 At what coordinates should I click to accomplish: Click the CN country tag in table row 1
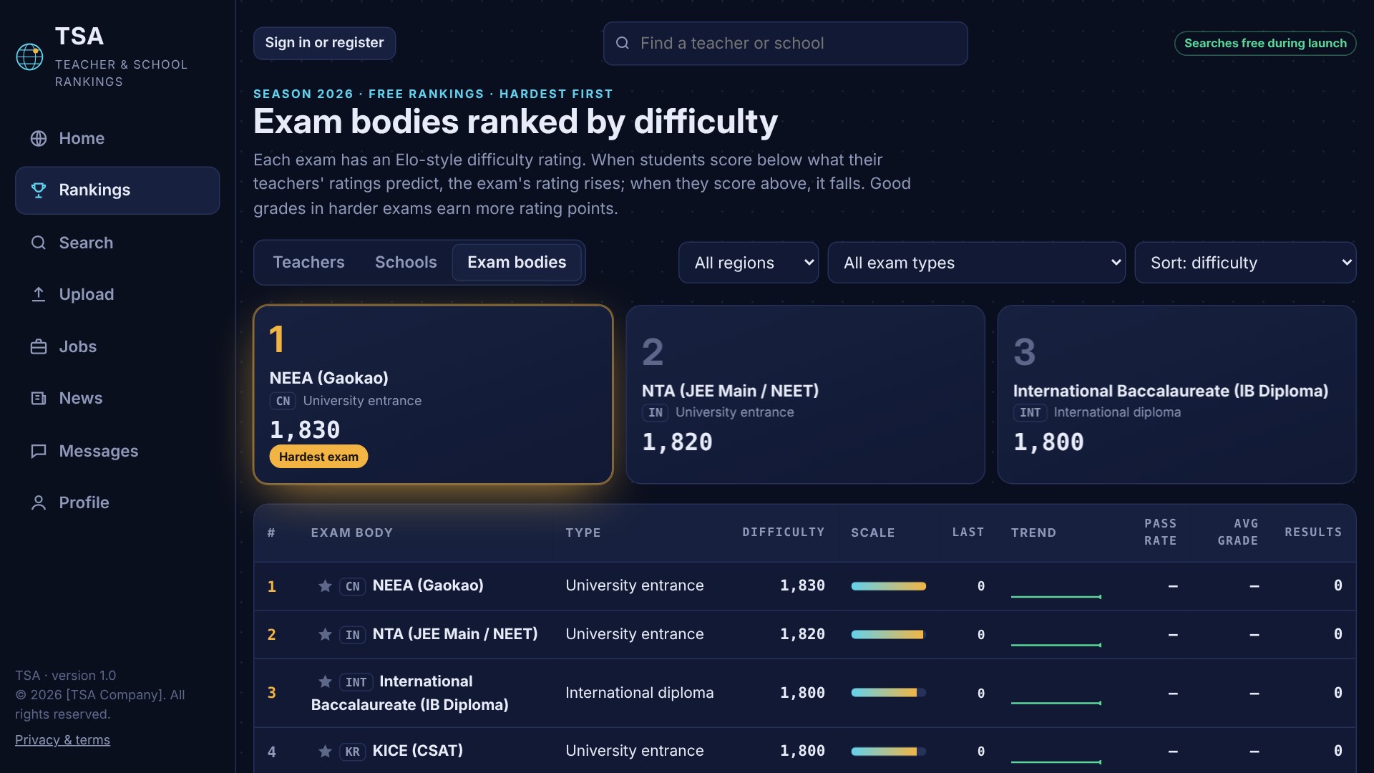352,586
